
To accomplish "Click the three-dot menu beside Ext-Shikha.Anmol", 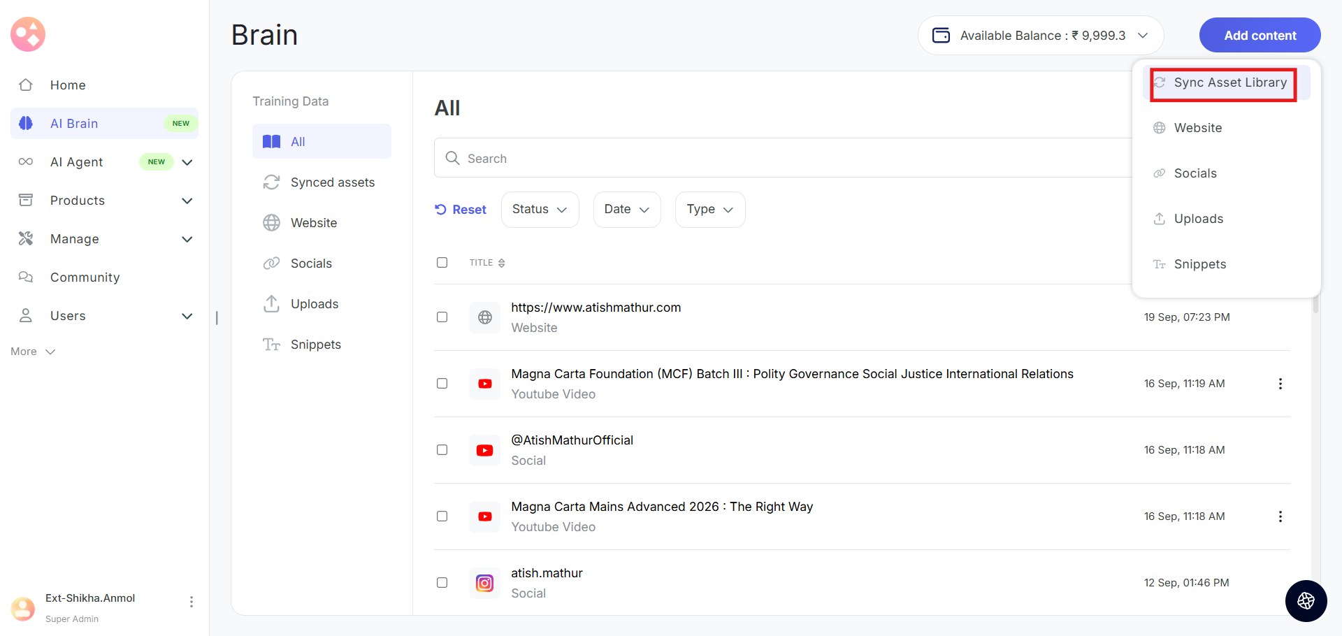I will [191, 602].
